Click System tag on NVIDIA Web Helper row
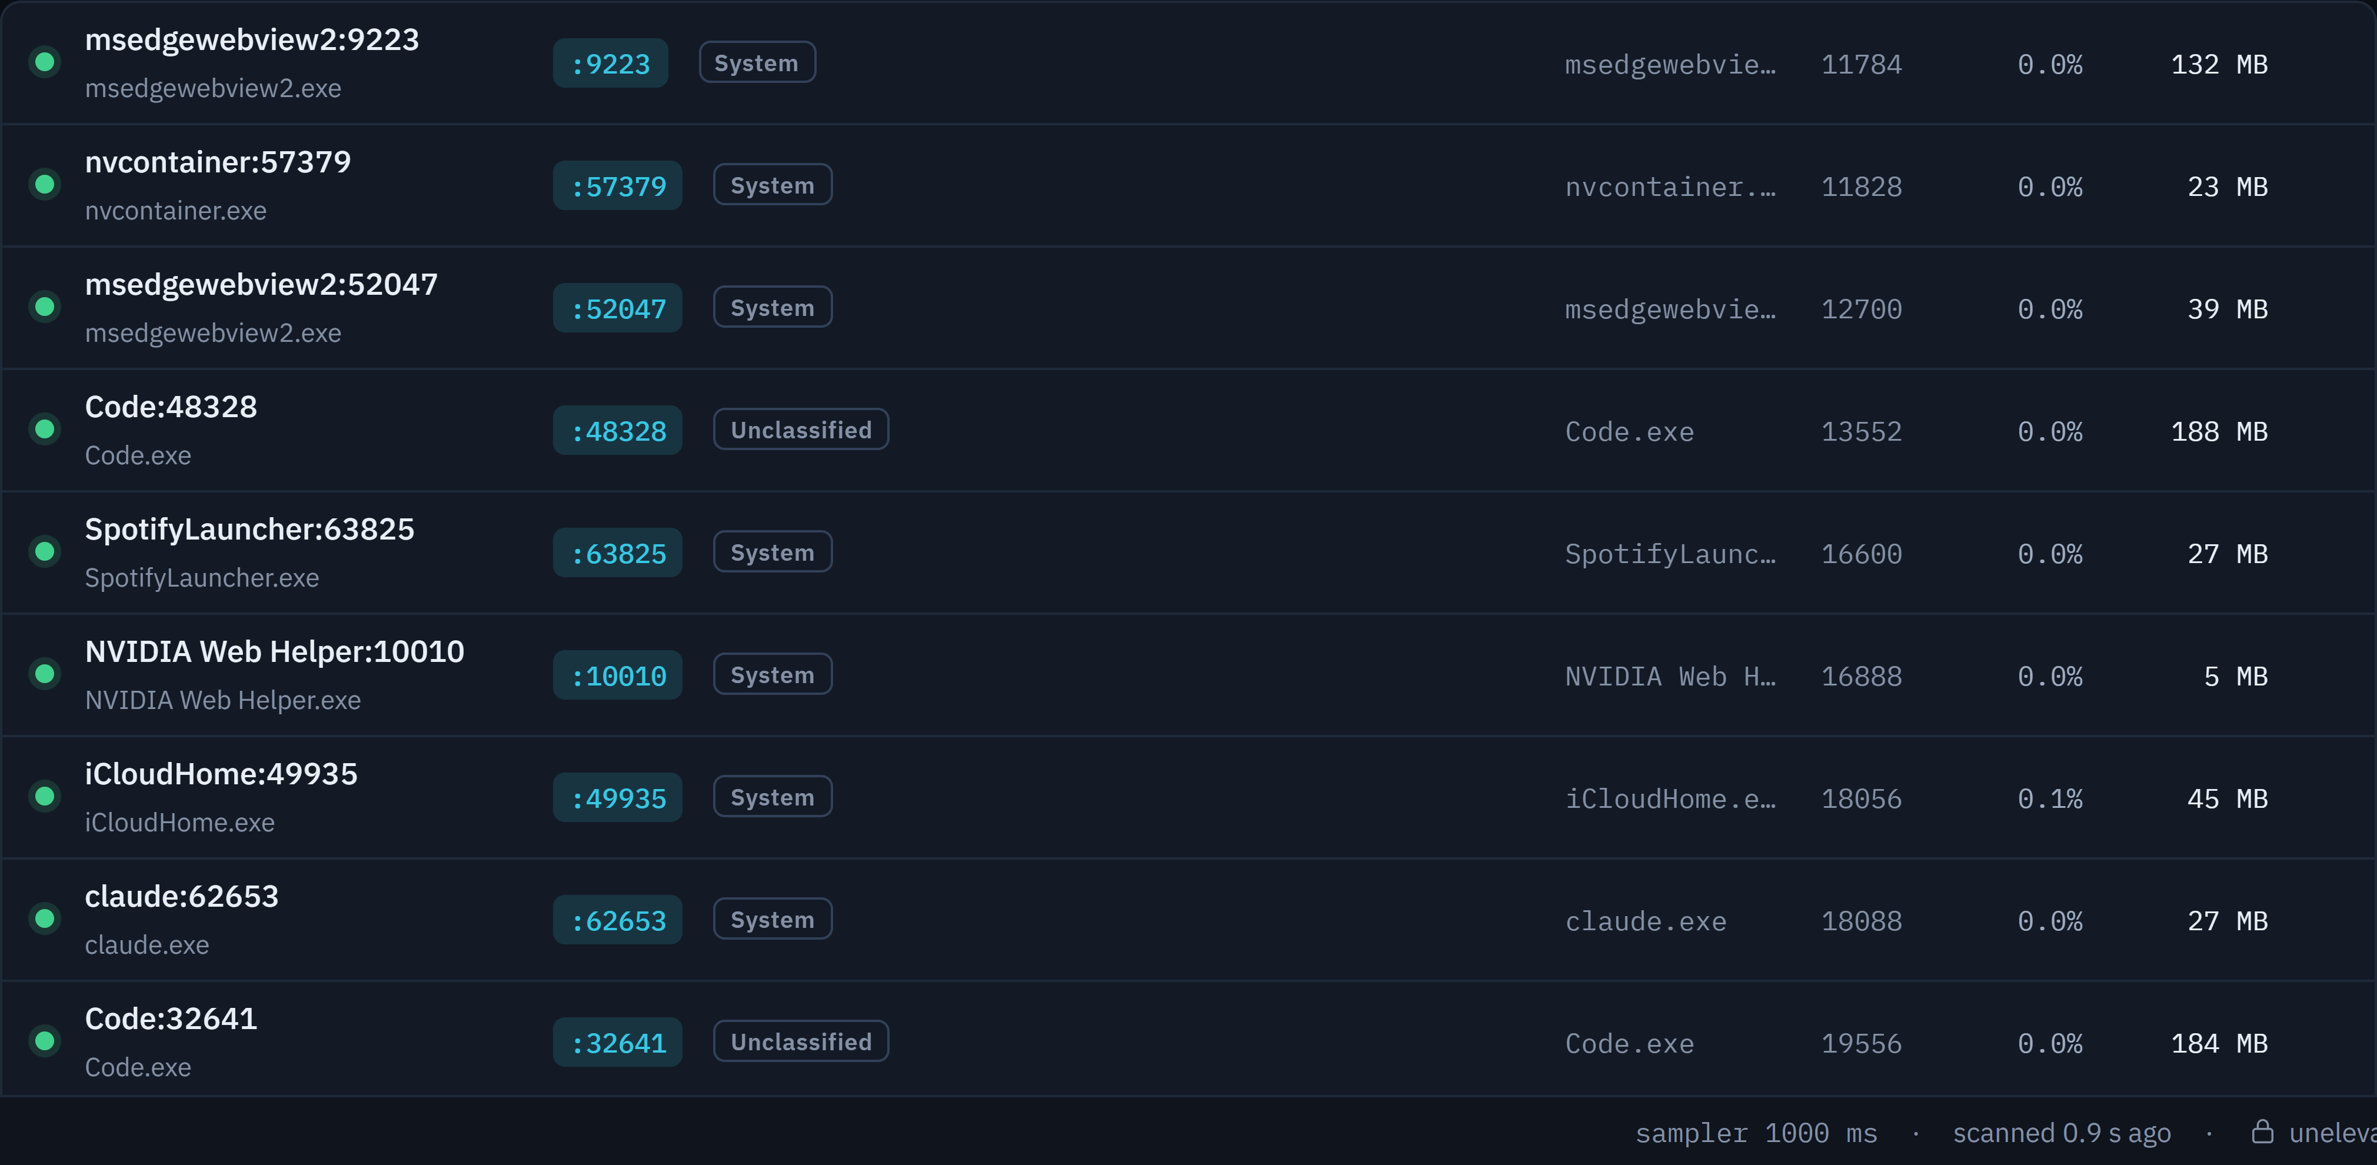This screenshot has width=2377, height=1165. (x=773, y=674)
